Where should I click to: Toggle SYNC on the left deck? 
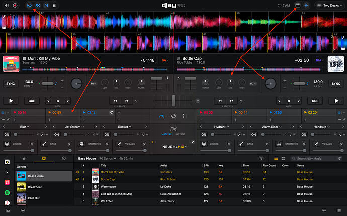tap(11, 84)
